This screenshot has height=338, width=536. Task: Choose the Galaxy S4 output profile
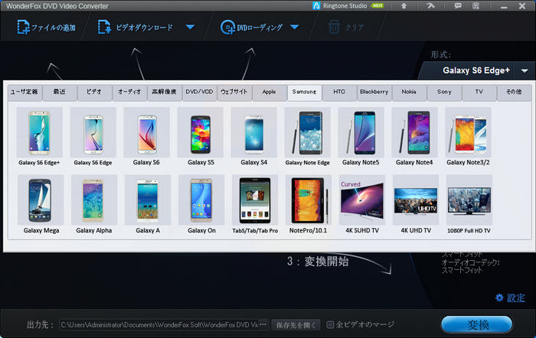(254, 132)
